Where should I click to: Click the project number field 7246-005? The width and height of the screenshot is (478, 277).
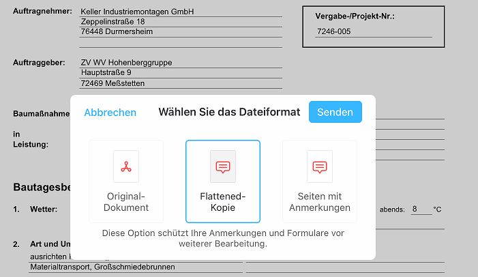click(373, 31)
